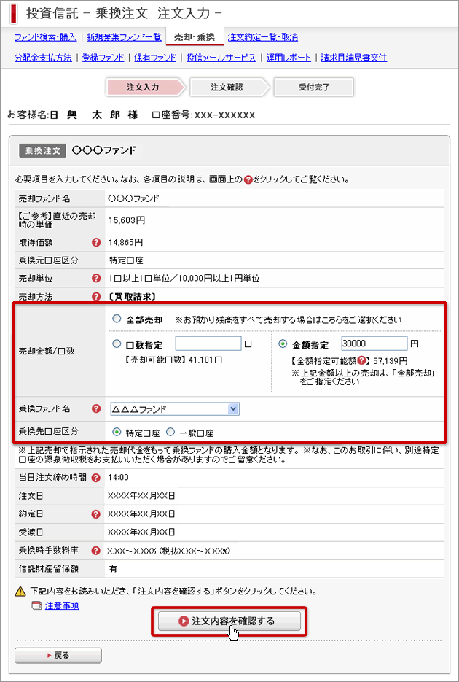Go to 分配金支払方法 link

(x=43, y=58)
